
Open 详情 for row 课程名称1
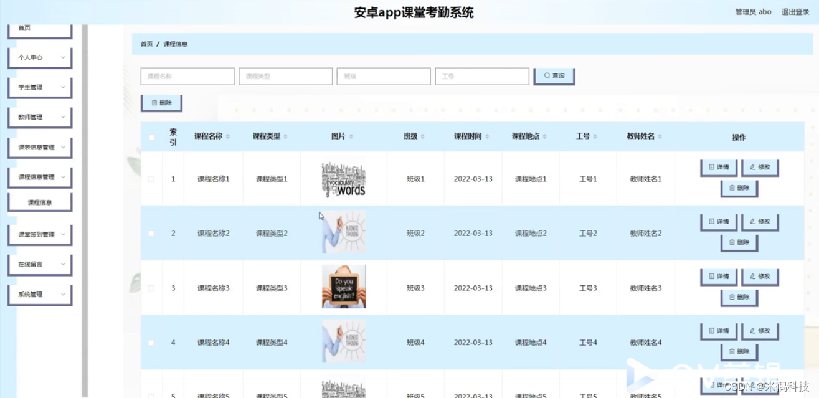(719, 168)
